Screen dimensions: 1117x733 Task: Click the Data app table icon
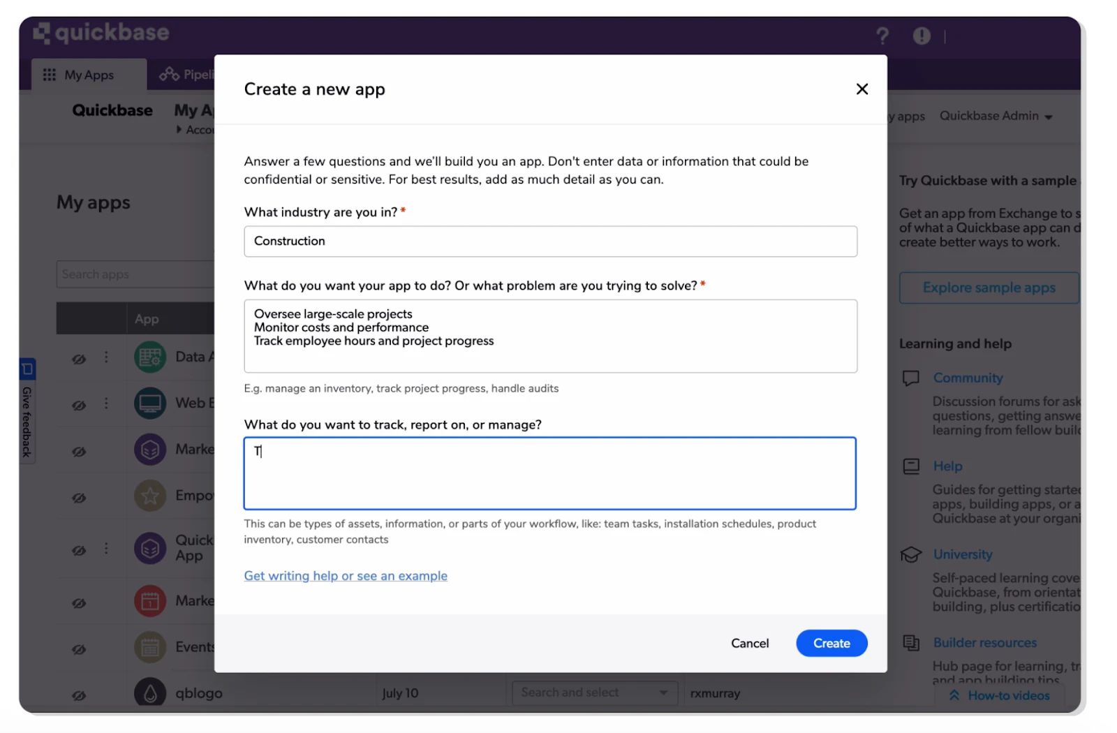coord(150,357)
